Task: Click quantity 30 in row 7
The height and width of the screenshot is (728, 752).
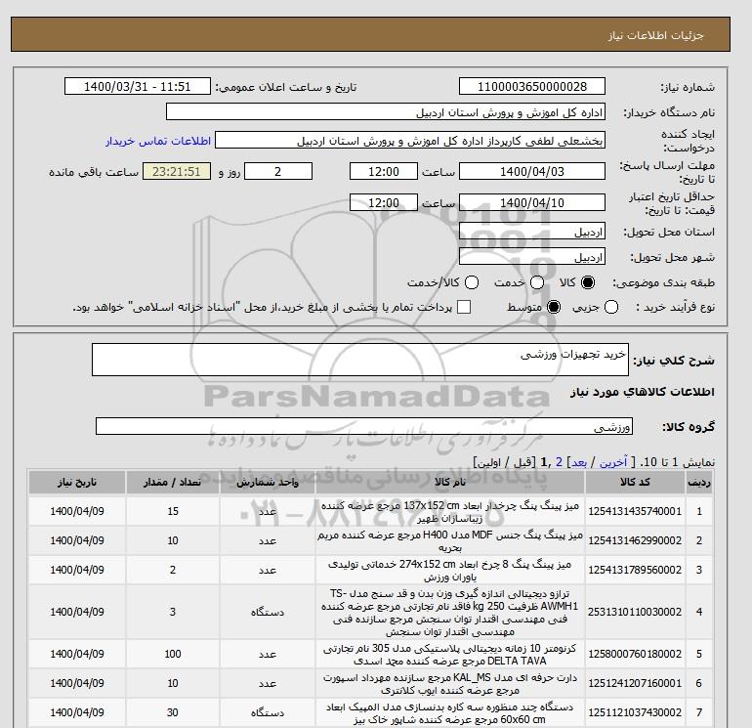Action: pyautogui.click(x=173, y=712)
